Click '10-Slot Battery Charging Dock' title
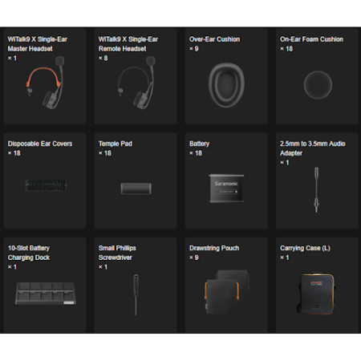Image resolution: width=361 pixels, height=361 pixels. [29, 253]
